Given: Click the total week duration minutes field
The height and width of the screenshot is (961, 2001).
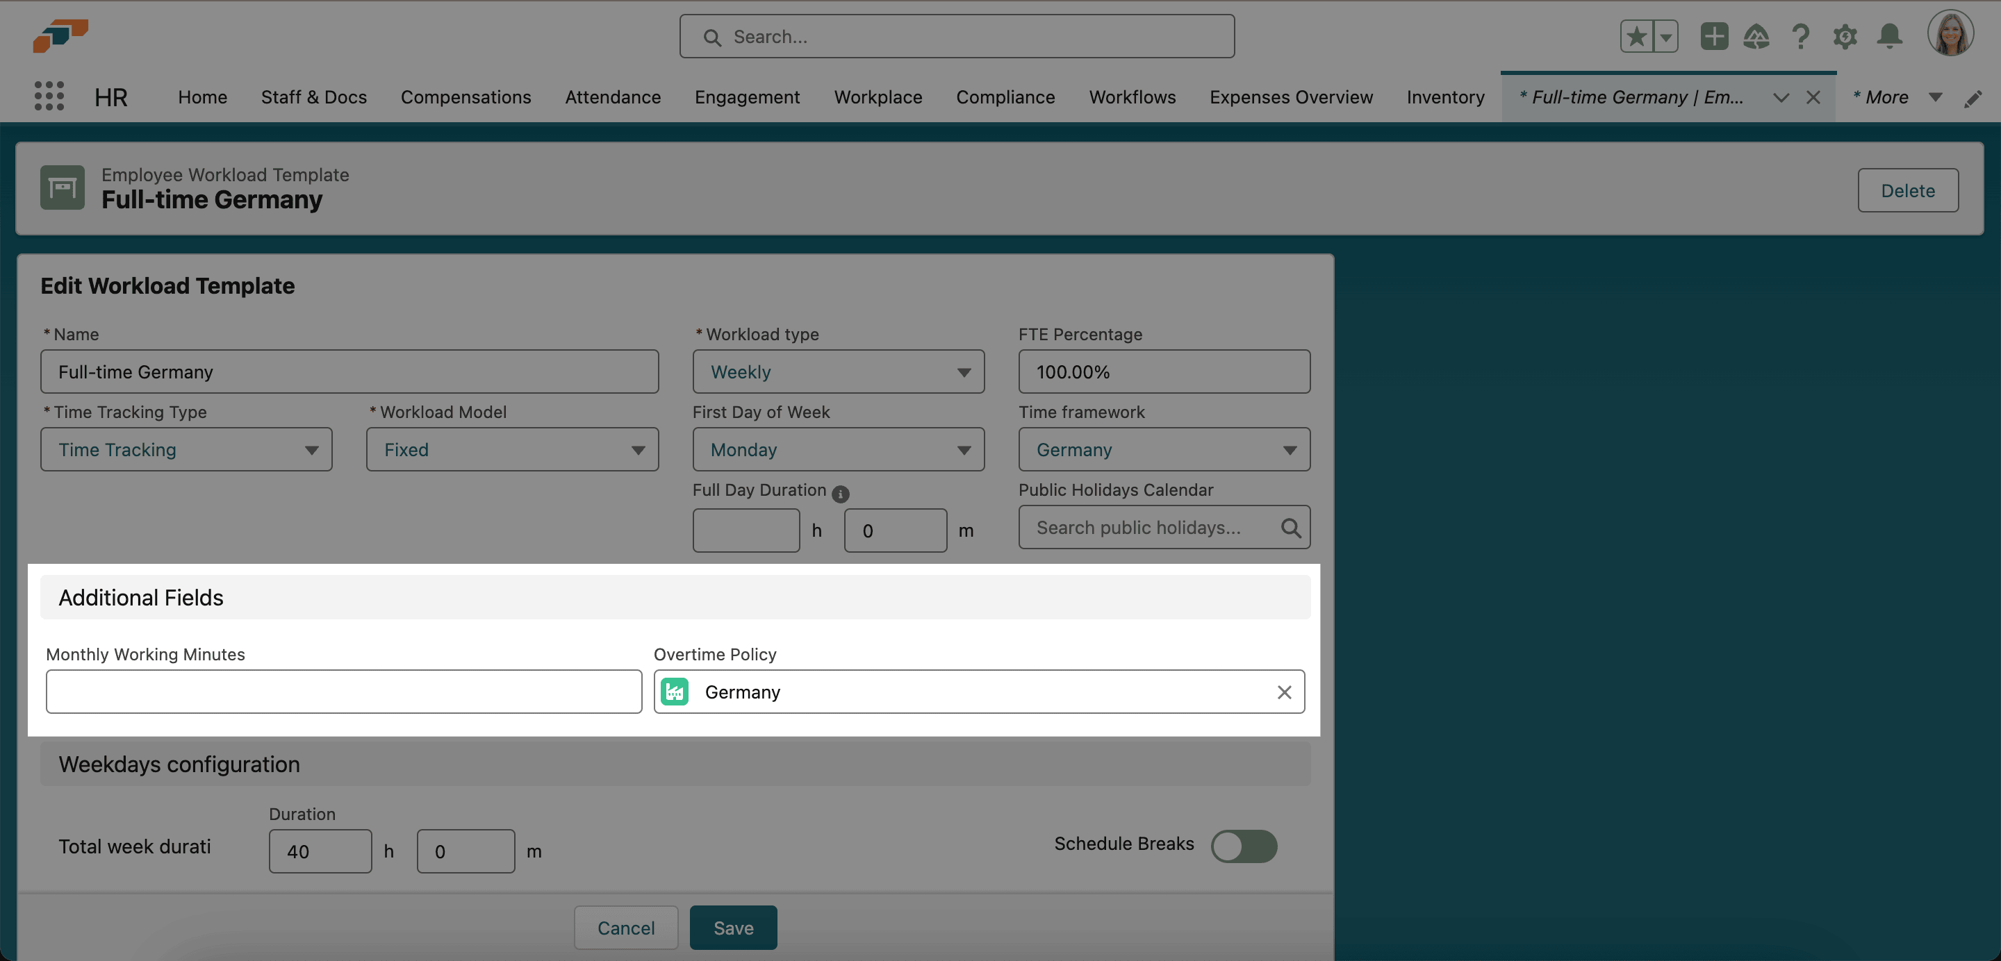Looking at the screenshot, I should pyautogui.click(x=466, y=851).
